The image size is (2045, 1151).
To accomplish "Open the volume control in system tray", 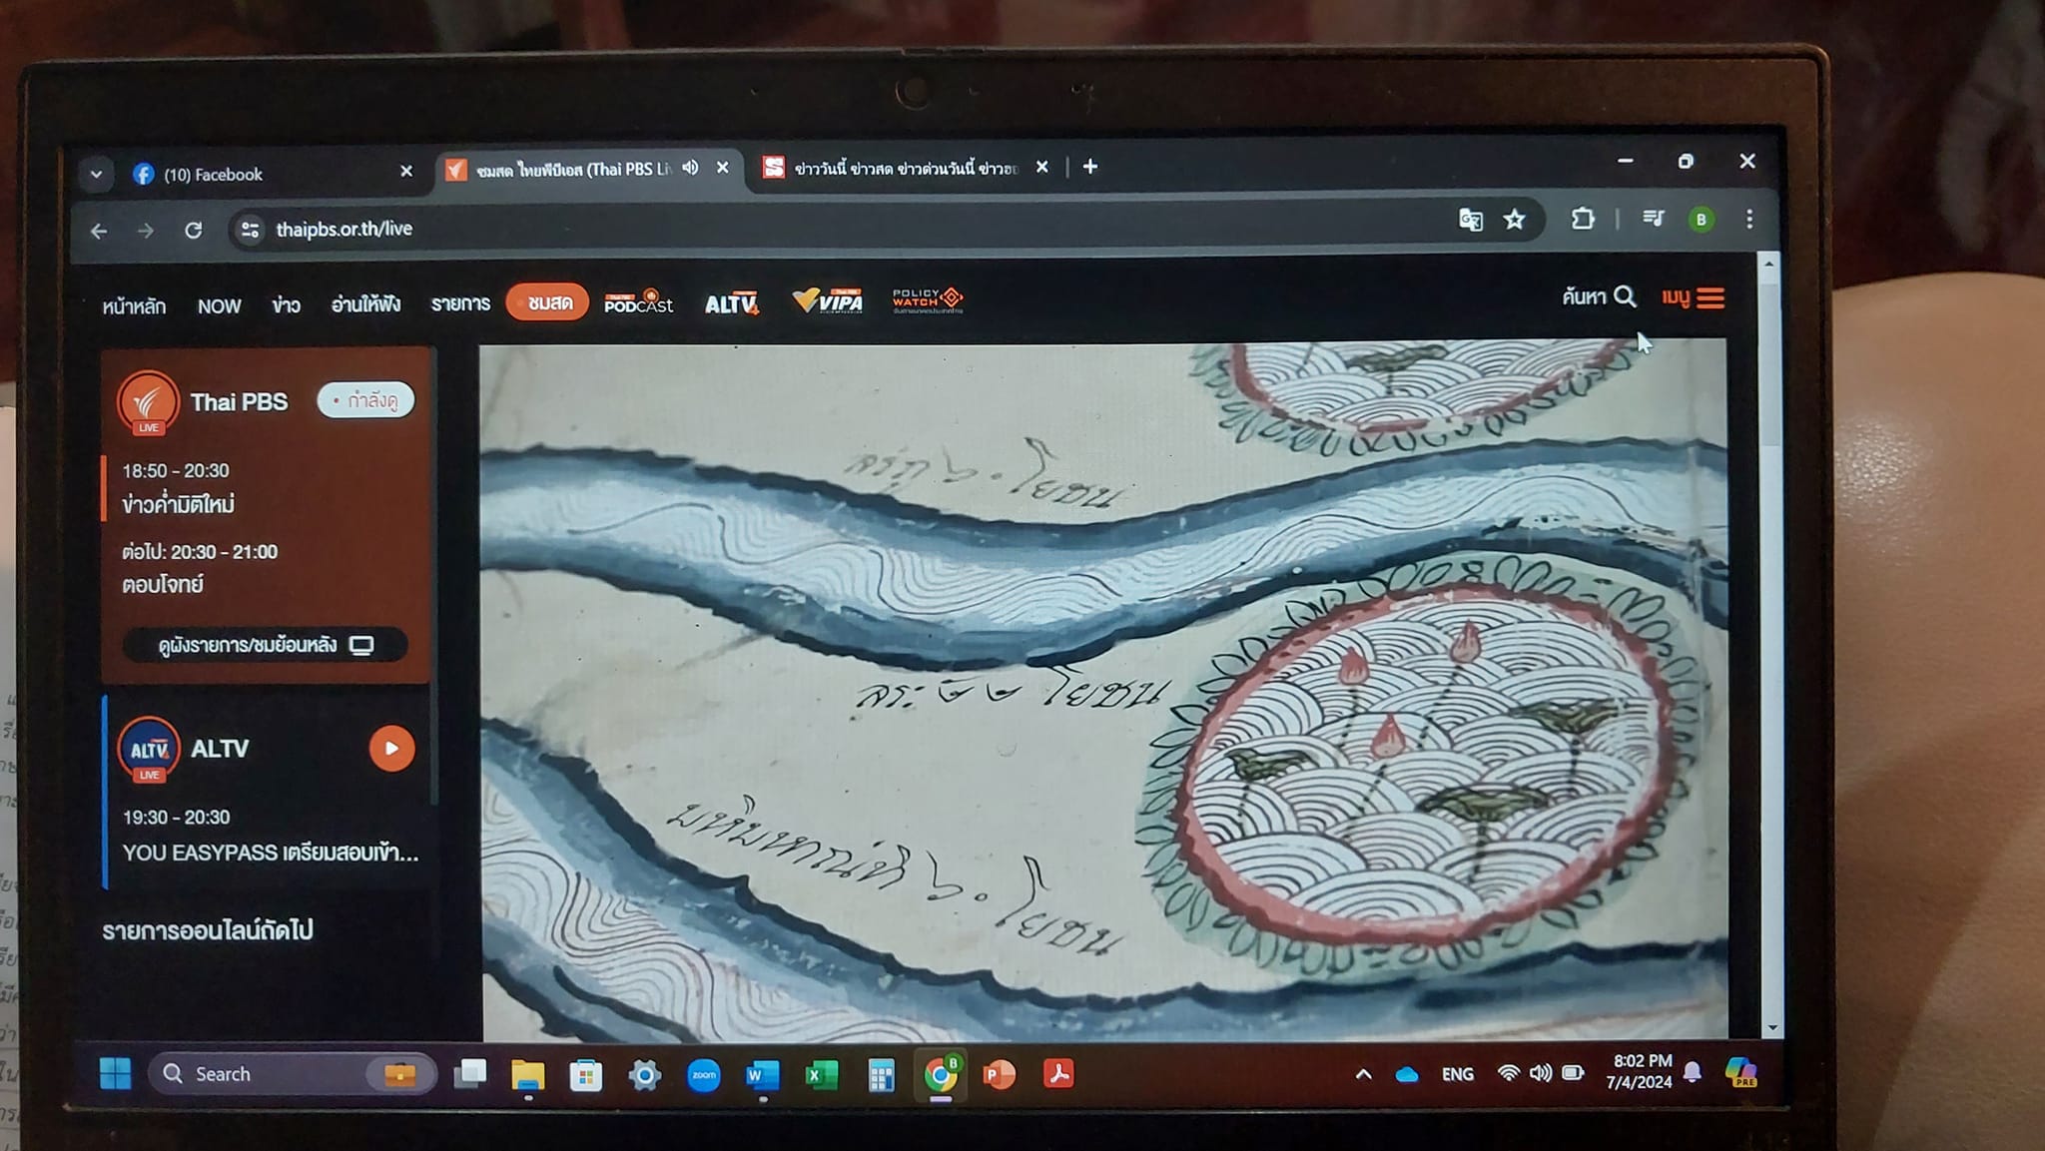I will click(1541, 1073).
